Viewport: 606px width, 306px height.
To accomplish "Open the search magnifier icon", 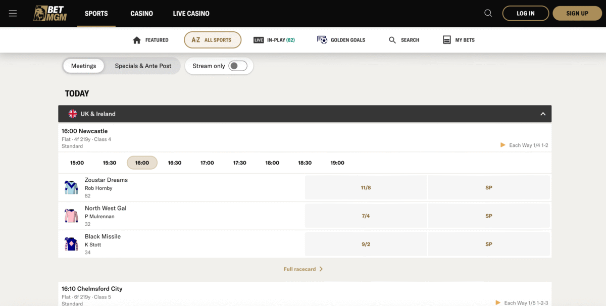I will coord(487,13).
